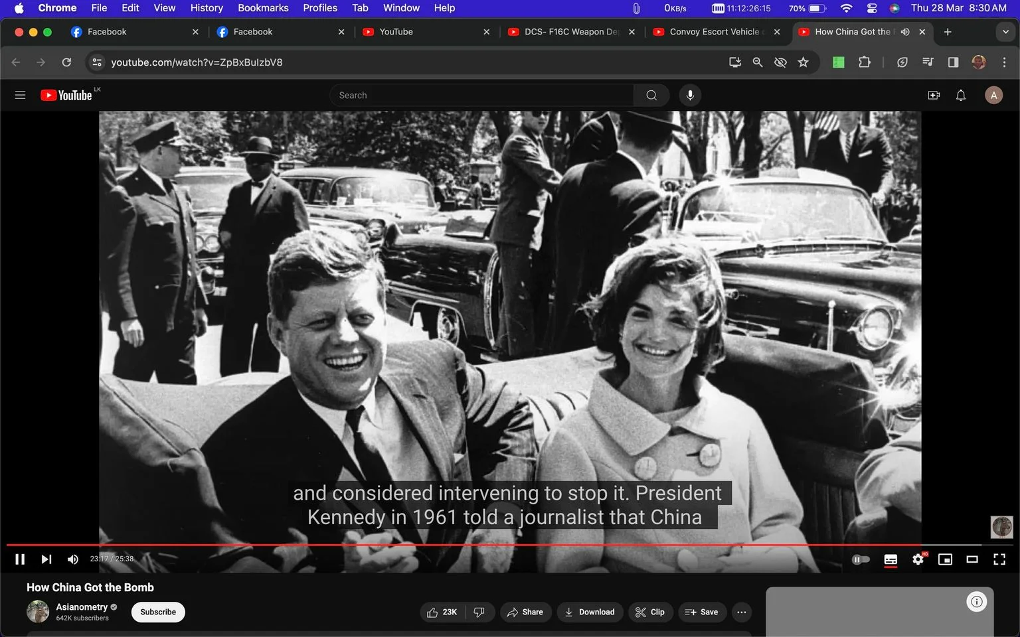Mute the video volume

[73, 559]
